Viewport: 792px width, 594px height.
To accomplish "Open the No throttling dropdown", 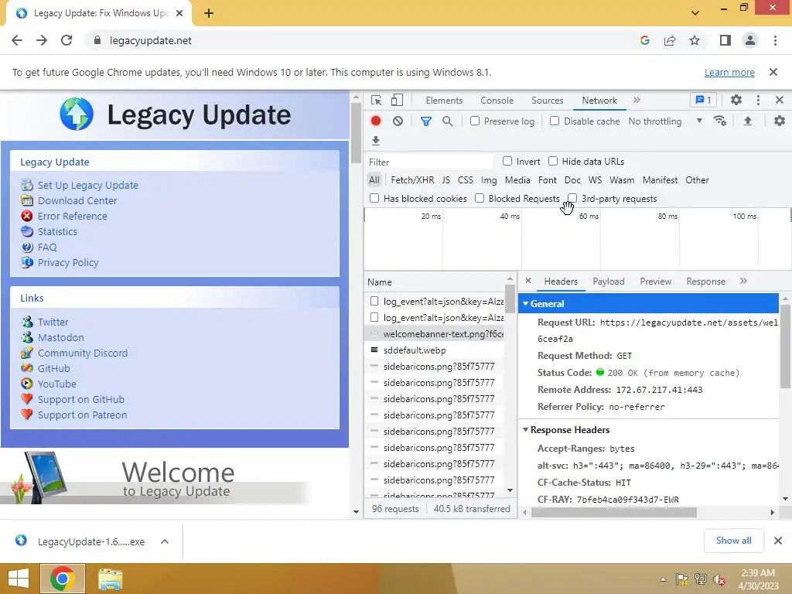I will point(665,121).
